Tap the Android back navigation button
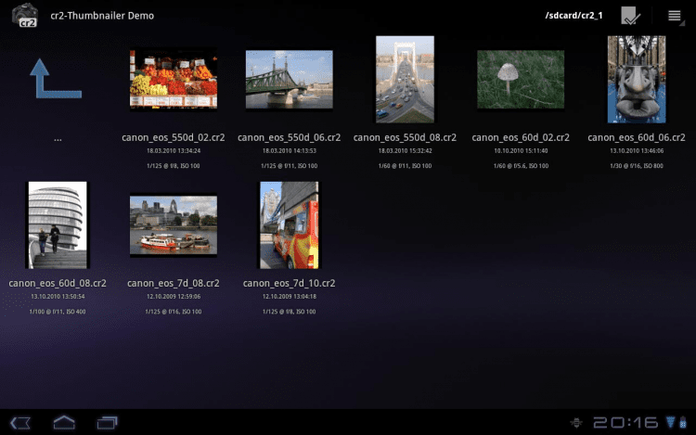This screenshot has width=696, height=435. tap(20, 423)
